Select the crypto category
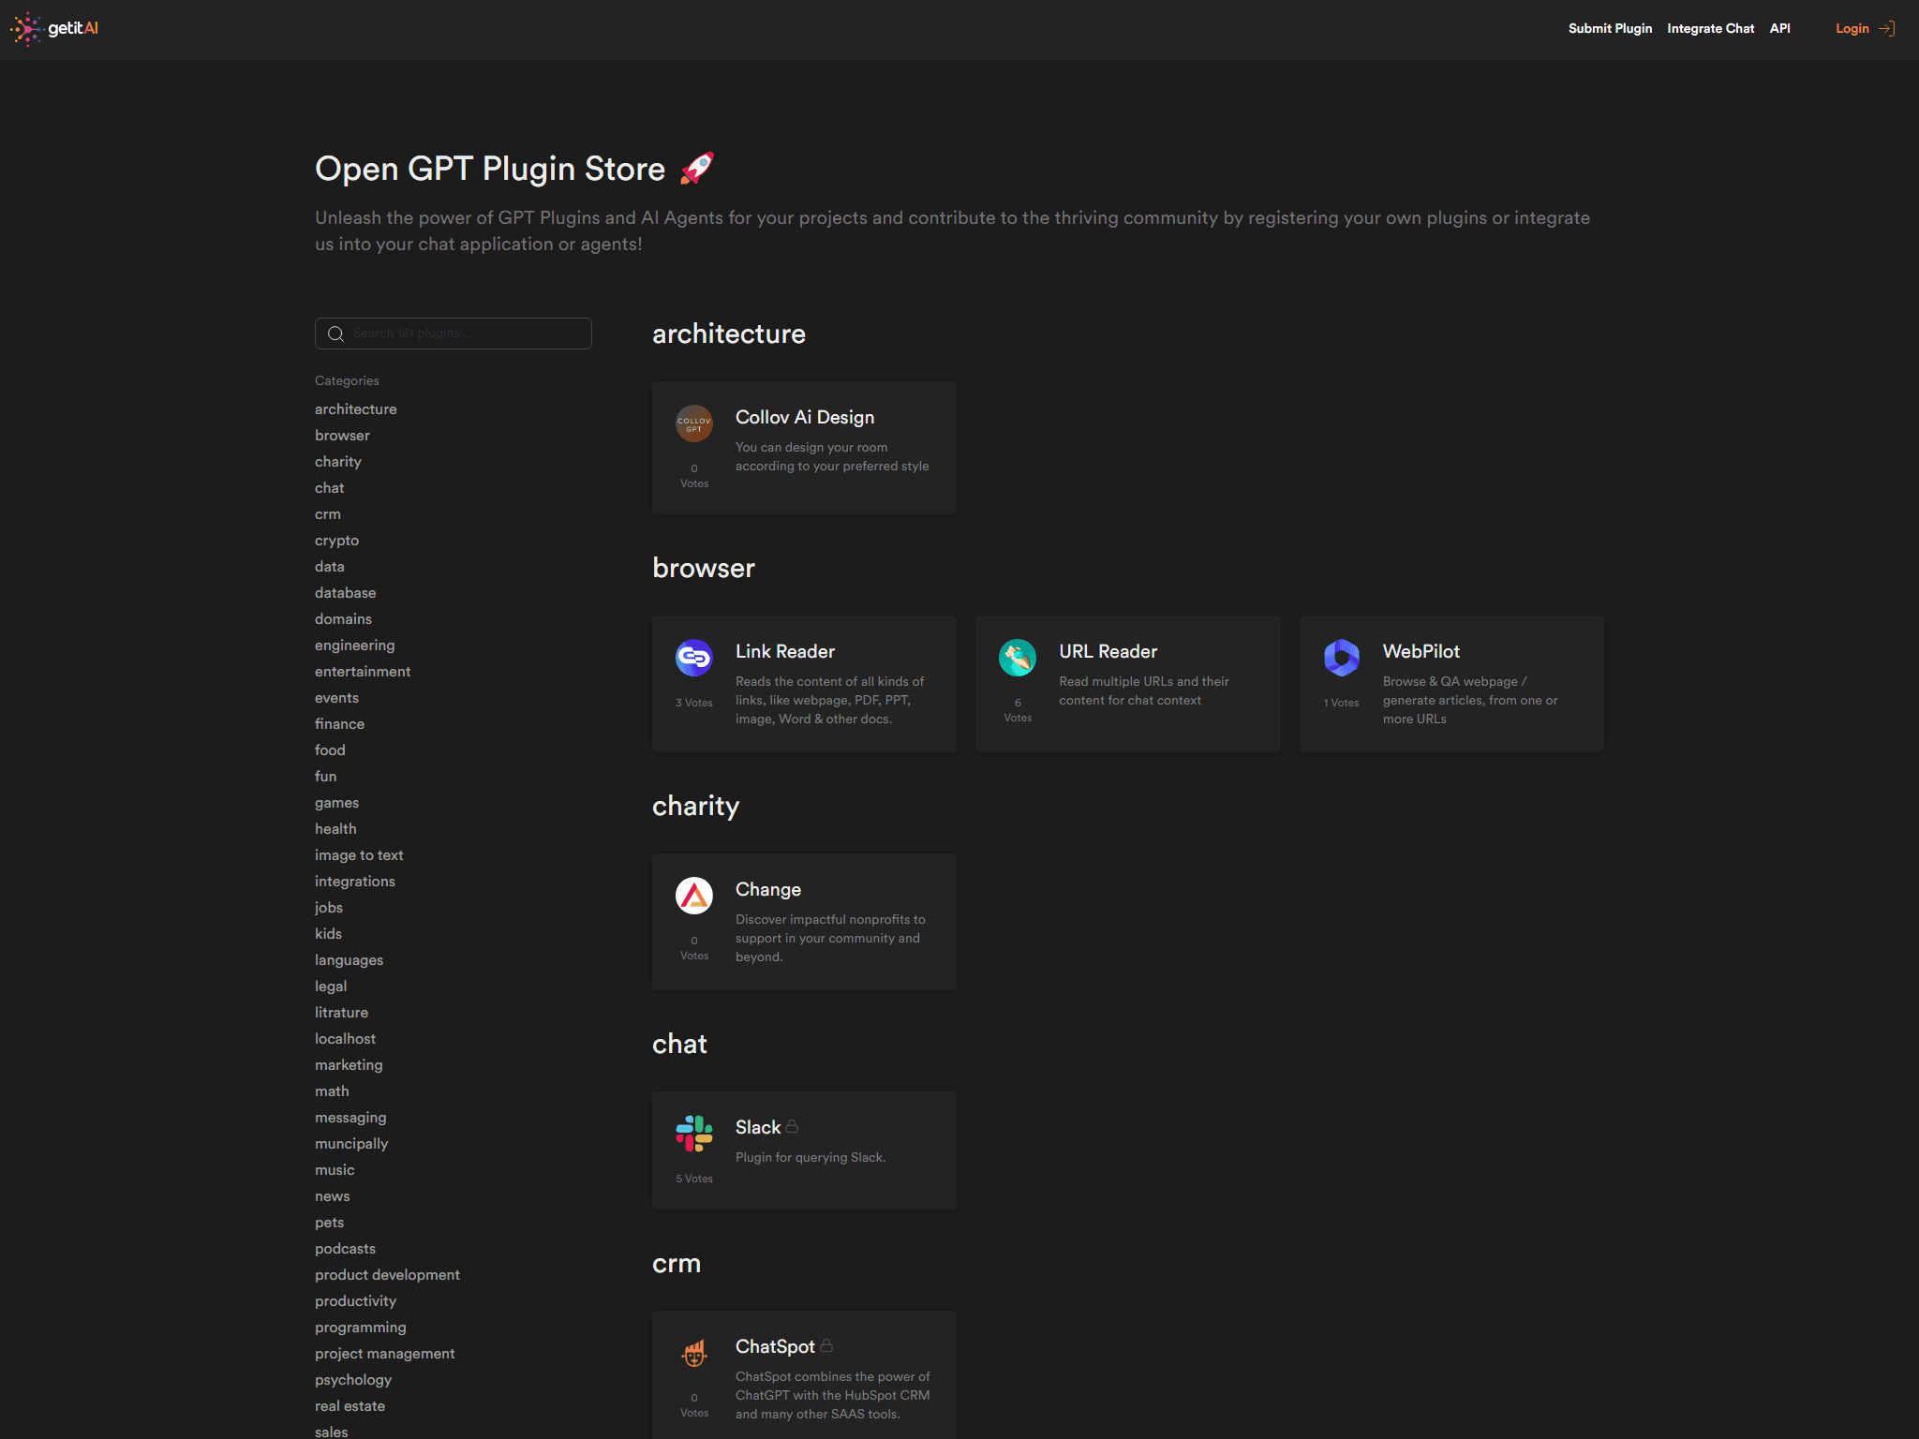Viewport: 1919px width, 1439px height. point(337,541)
